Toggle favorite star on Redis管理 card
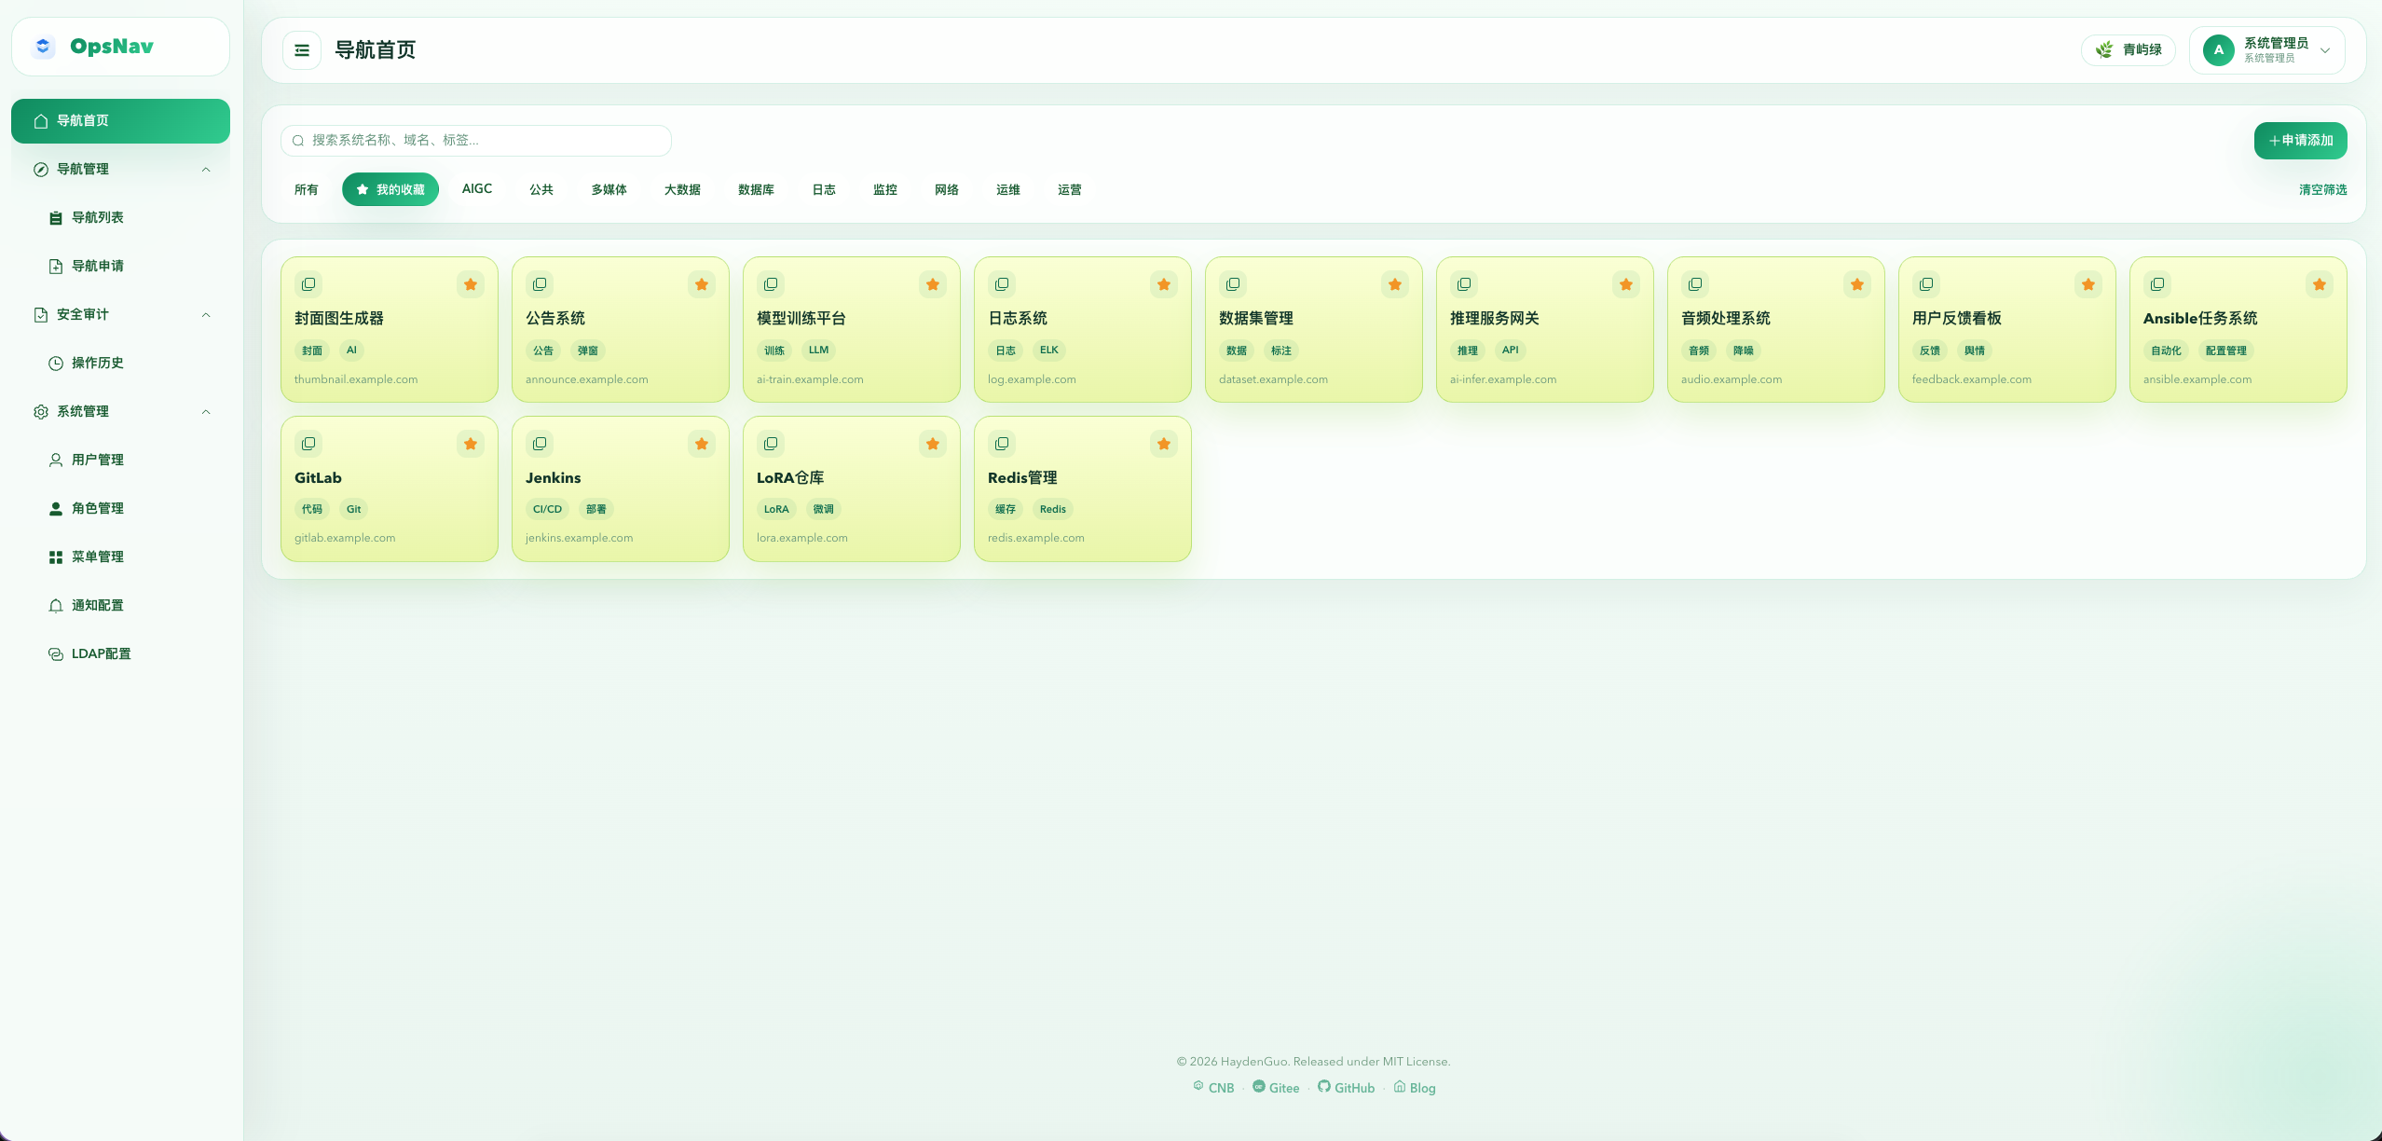This screenshot has height=1141, width=2382. point(1164,444)
